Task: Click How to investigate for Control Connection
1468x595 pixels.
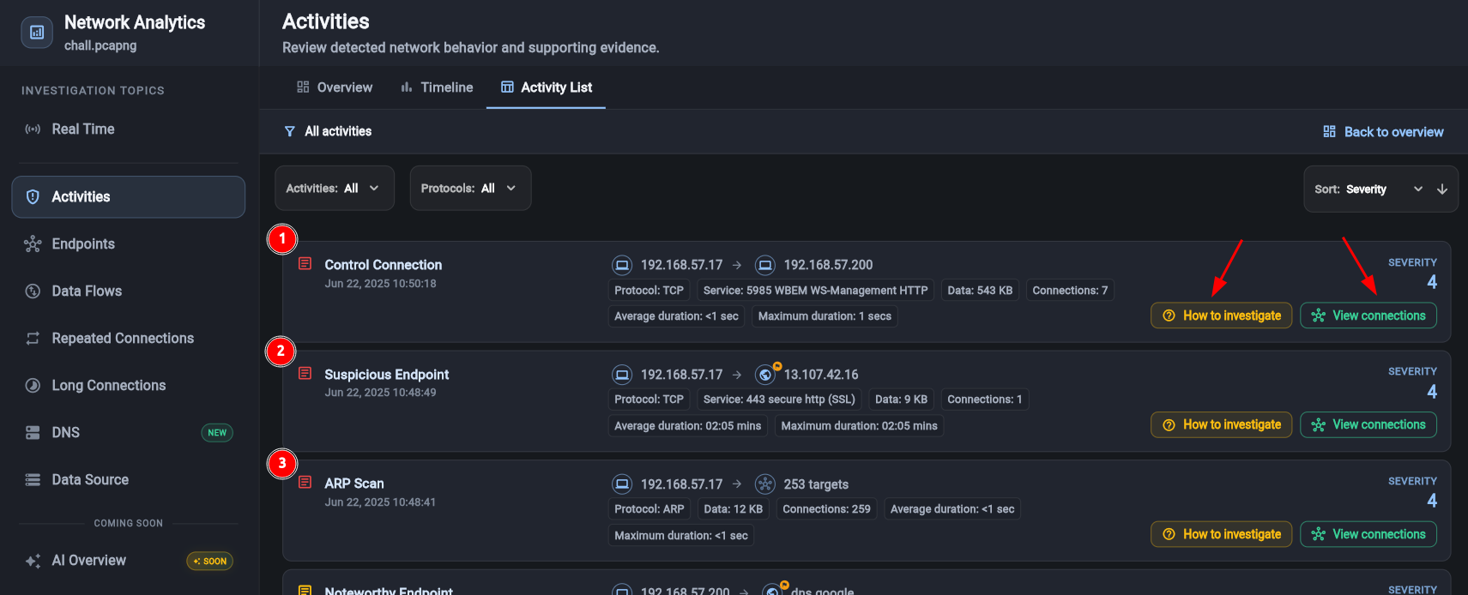Action: [1221, 316]
